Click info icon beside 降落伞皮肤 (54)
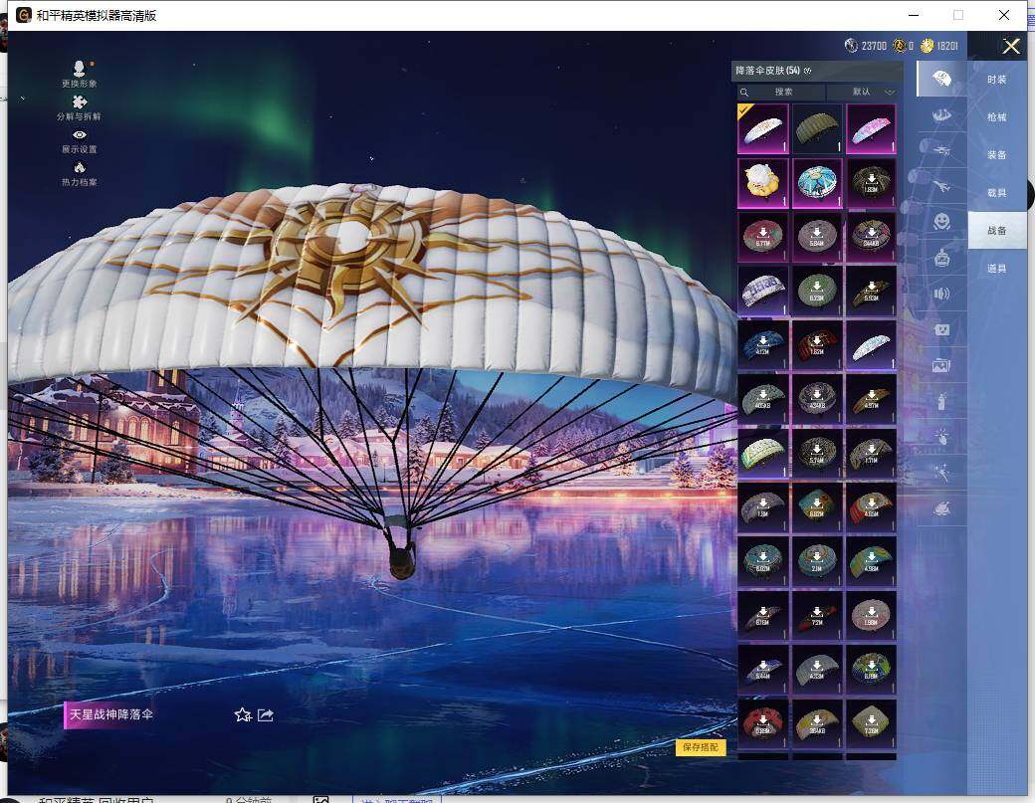Screen dimensions: 1035x803 pyautogui.click(x=808, y=71)
